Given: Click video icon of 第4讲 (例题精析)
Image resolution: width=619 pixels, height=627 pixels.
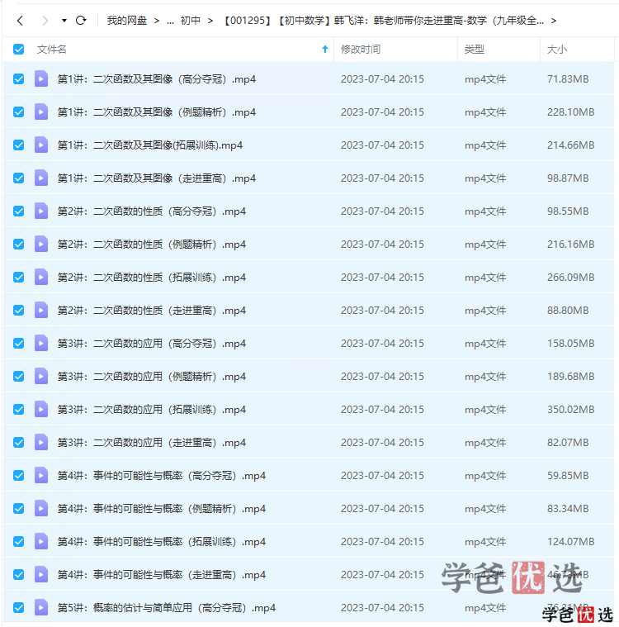Looking at the screenshot, I should [x=40, y=508].
